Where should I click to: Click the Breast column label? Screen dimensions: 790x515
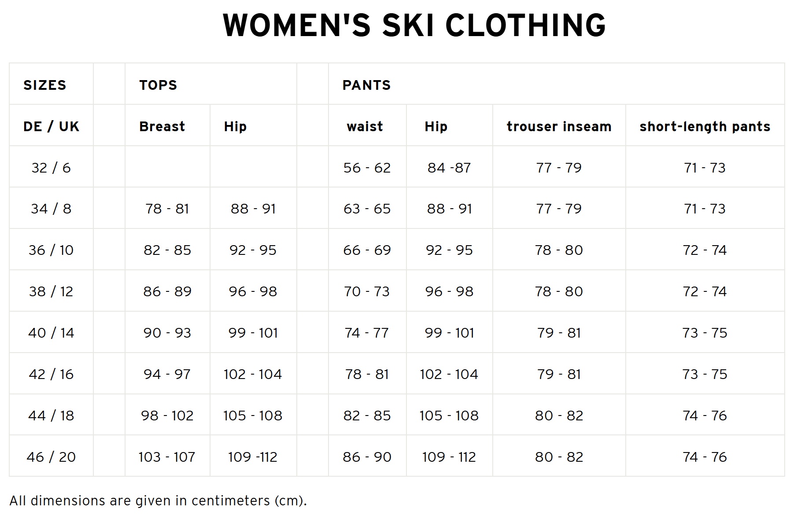(x=162, y=126)
